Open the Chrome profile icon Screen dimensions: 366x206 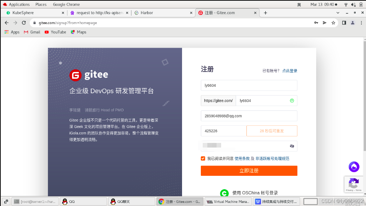353,23
